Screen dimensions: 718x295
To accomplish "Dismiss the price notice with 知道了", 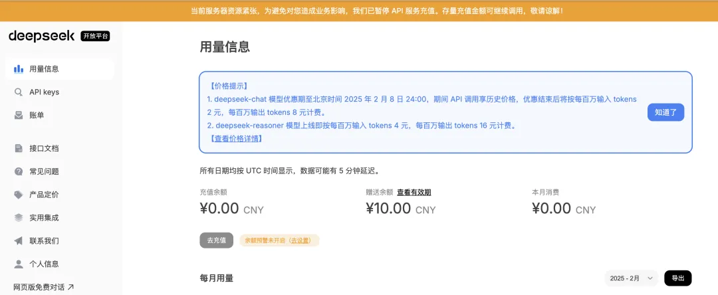I will point(665,112).
